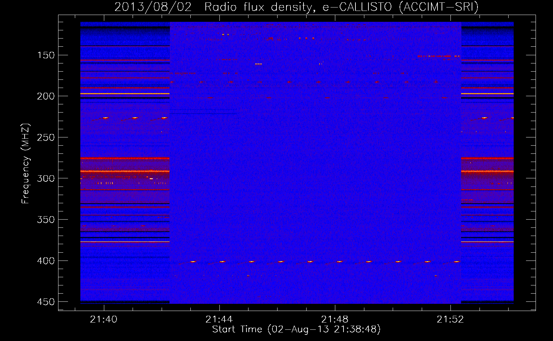Click the 21:40 time tick label
The width and height of the screenshot is (553, 341).
tap(104, 319)
